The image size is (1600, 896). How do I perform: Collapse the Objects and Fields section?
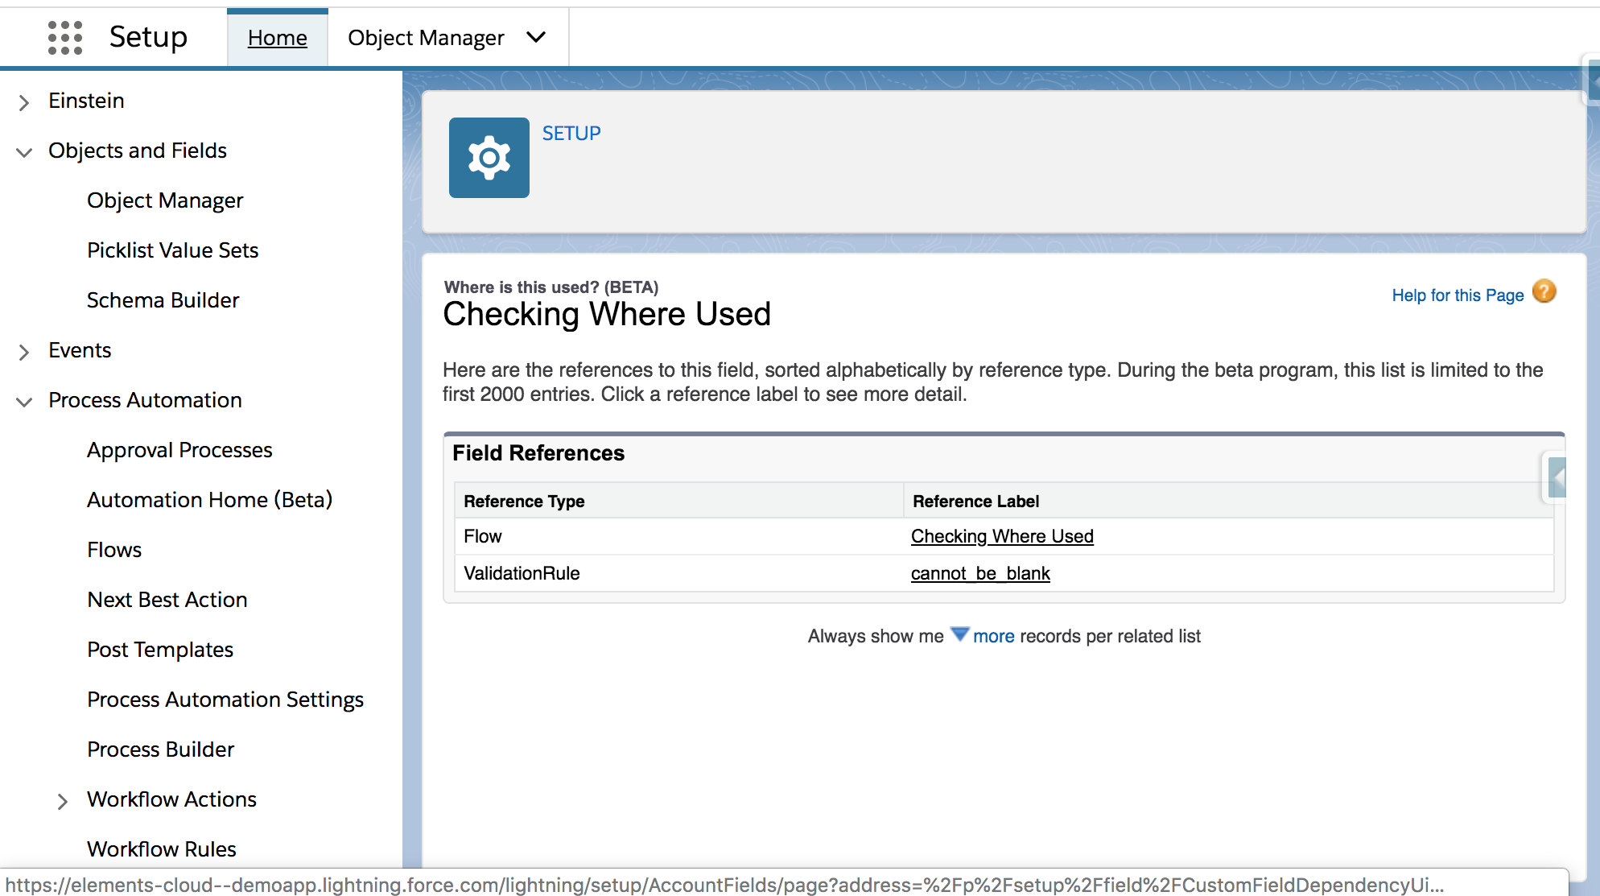point(24,152)
